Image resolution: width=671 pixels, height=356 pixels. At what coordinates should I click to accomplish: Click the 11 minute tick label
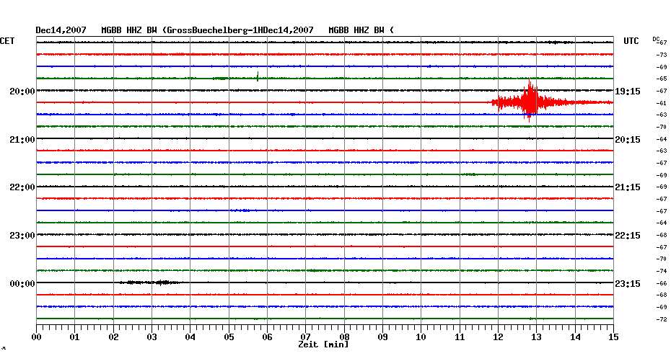point(460,337)
